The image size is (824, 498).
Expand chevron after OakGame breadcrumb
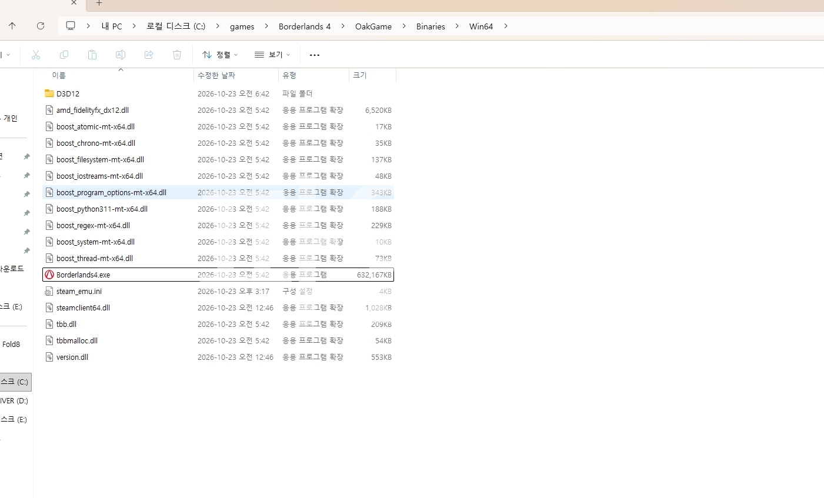point(404,26)
